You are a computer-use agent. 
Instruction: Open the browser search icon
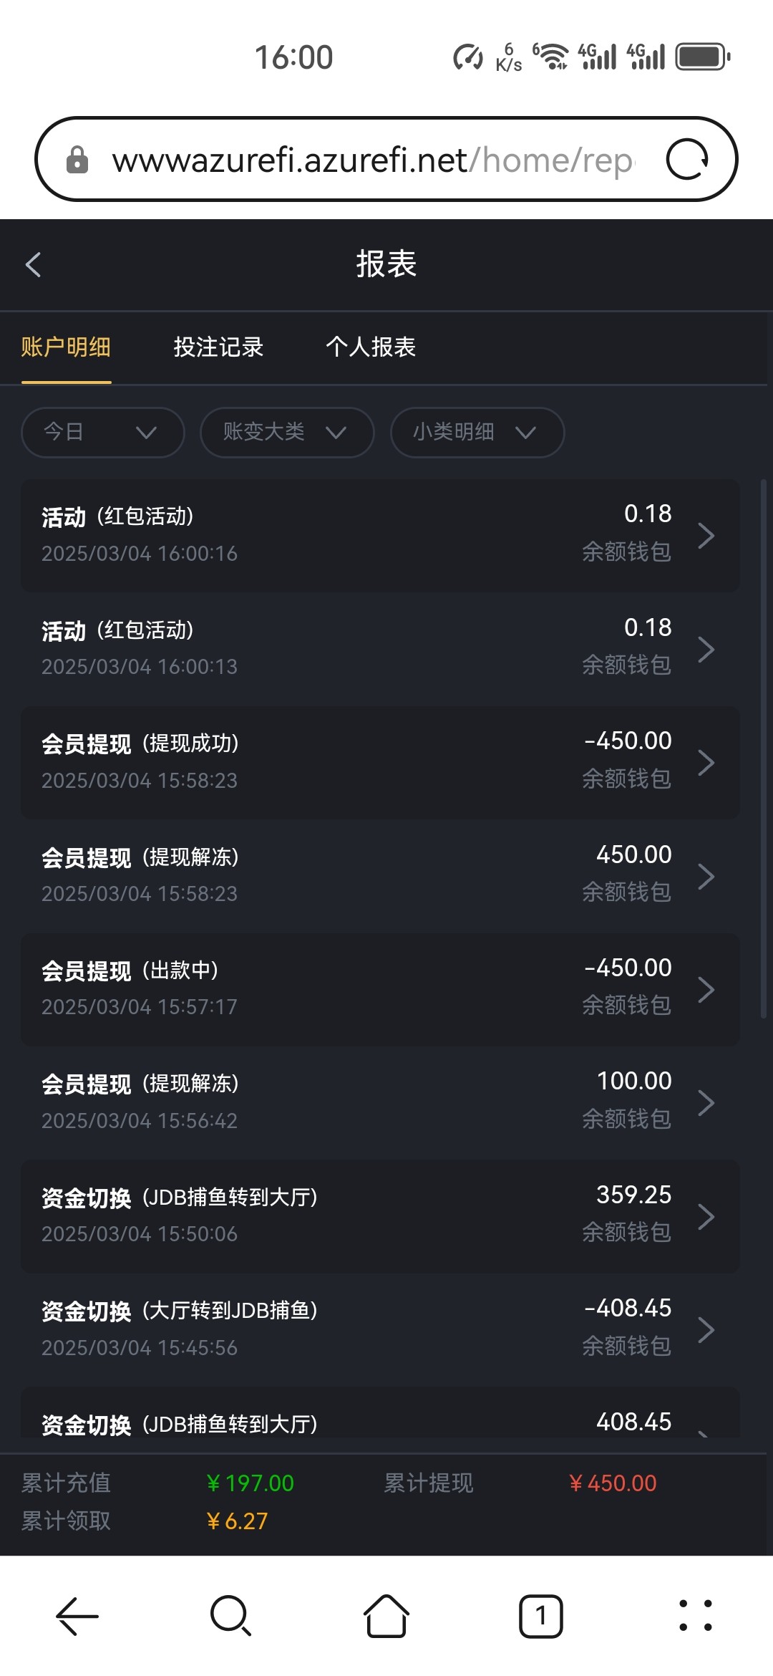(230, 1617)
